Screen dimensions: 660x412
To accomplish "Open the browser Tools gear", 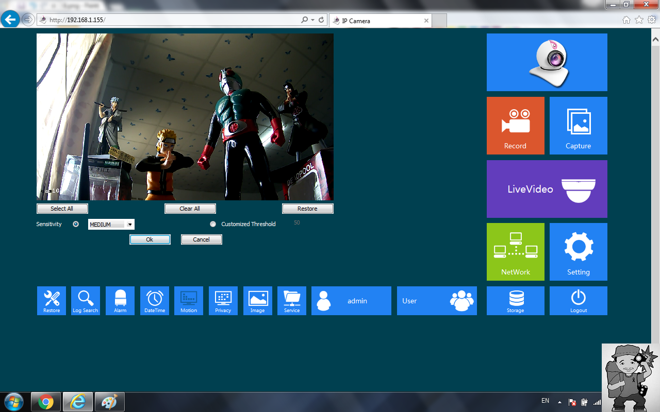I will [652, 20].
